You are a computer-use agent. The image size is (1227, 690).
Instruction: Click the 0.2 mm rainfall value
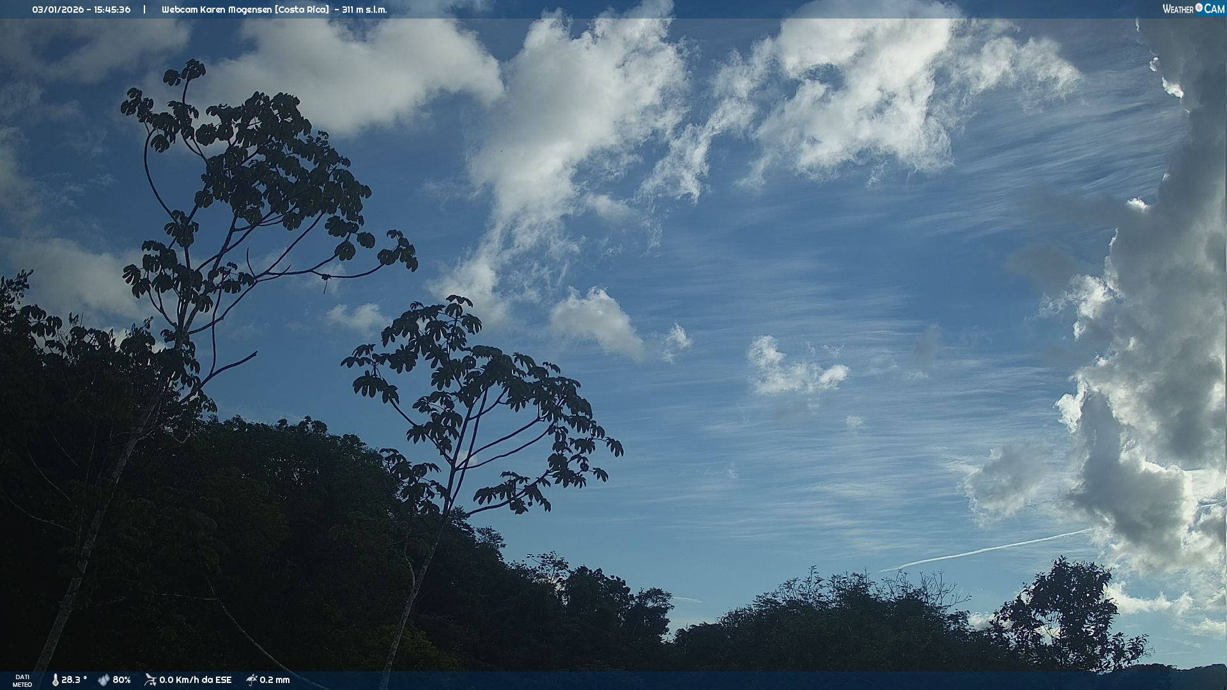(x=275, y=680)
